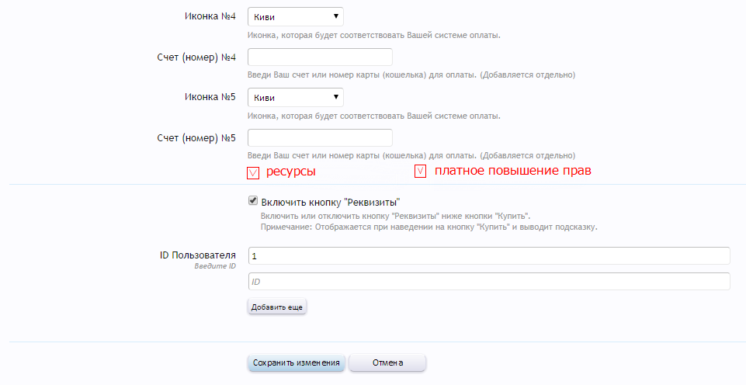Click red checkmark icon beside платное повышение прав
This screenshot has width=746, height=385.
421,172
